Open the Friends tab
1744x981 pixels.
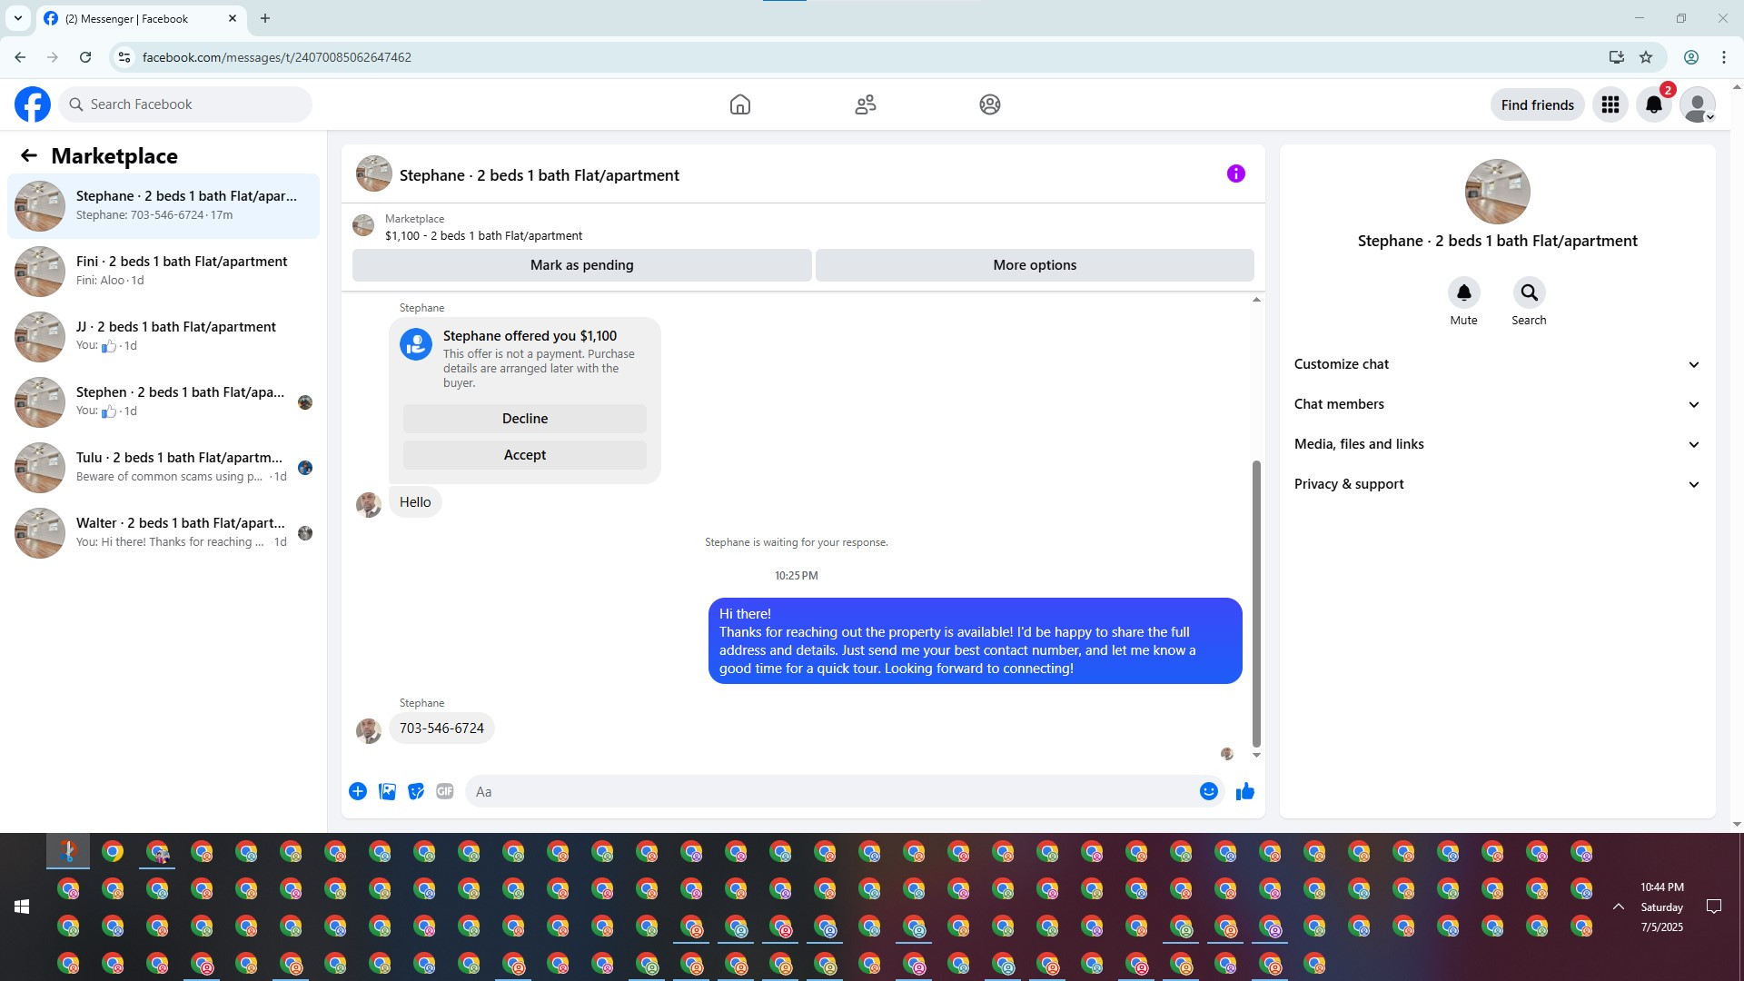[x=865, y=104]
